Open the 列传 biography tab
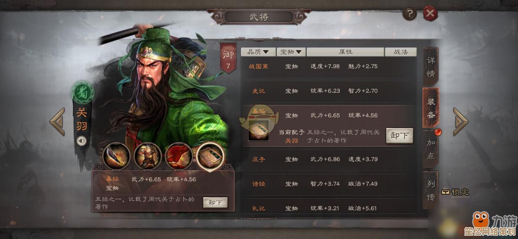The height and width of the screenshot is (239, 518). pos(431,190)
